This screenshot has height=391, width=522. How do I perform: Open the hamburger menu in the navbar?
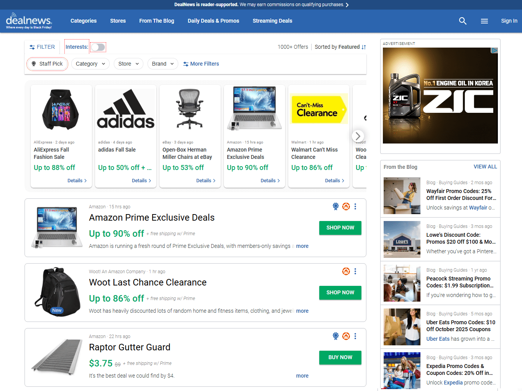click(484, 21)
